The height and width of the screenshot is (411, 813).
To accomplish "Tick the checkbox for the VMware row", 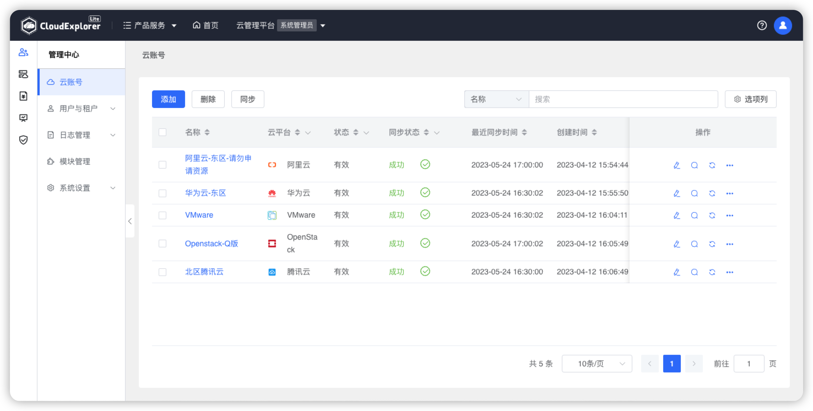I will click(x=162, y=215).
